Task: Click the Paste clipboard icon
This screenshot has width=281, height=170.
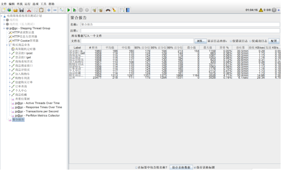Action: (41, 10)
